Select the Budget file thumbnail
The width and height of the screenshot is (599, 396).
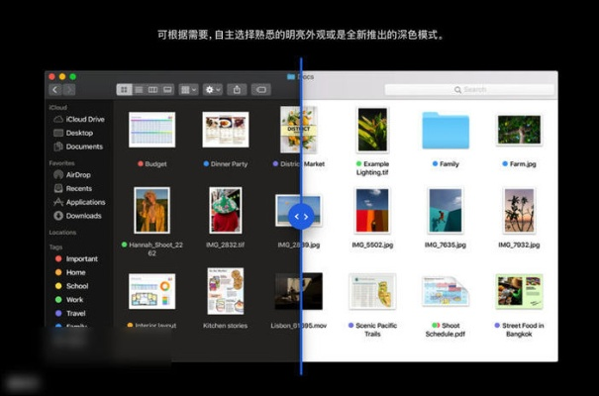[x=151, y=130]
